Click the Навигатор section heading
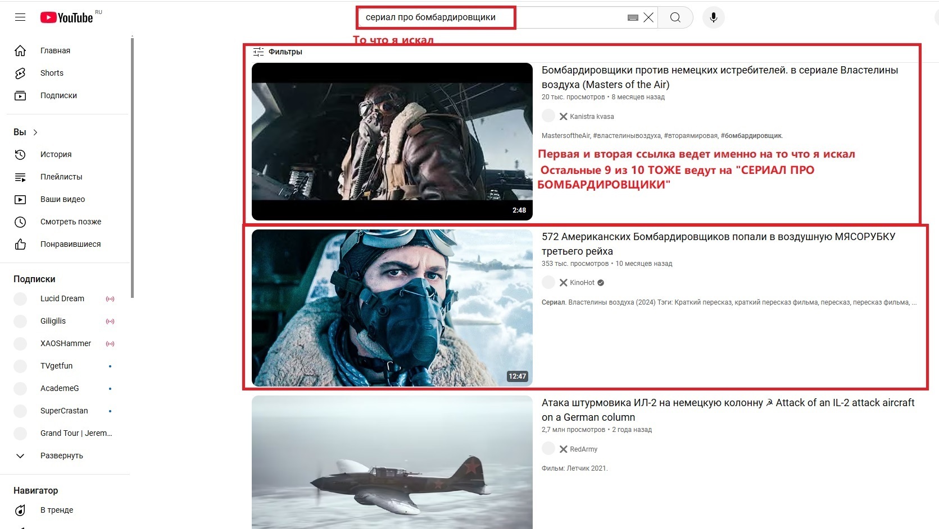 36,490
